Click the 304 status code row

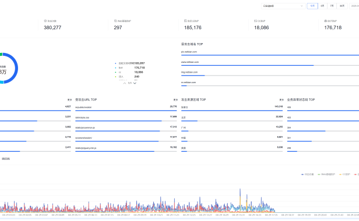[323, 129]
